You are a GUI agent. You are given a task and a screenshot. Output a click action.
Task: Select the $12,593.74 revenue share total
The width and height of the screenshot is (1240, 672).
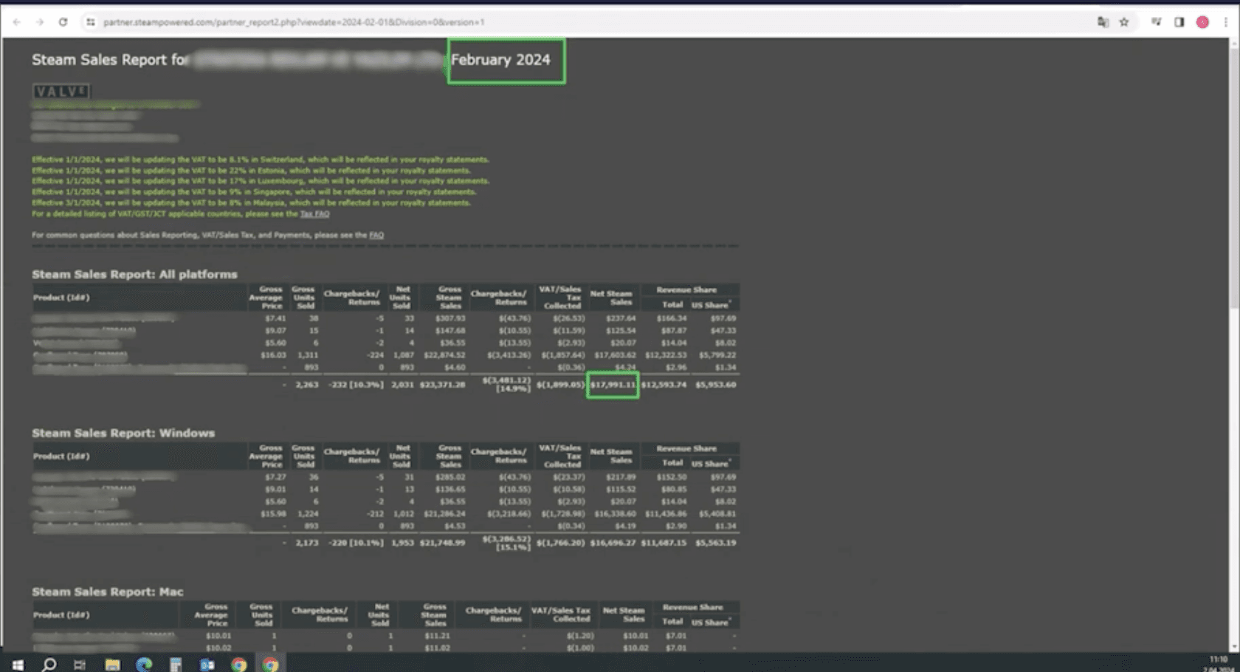[664, 385]
